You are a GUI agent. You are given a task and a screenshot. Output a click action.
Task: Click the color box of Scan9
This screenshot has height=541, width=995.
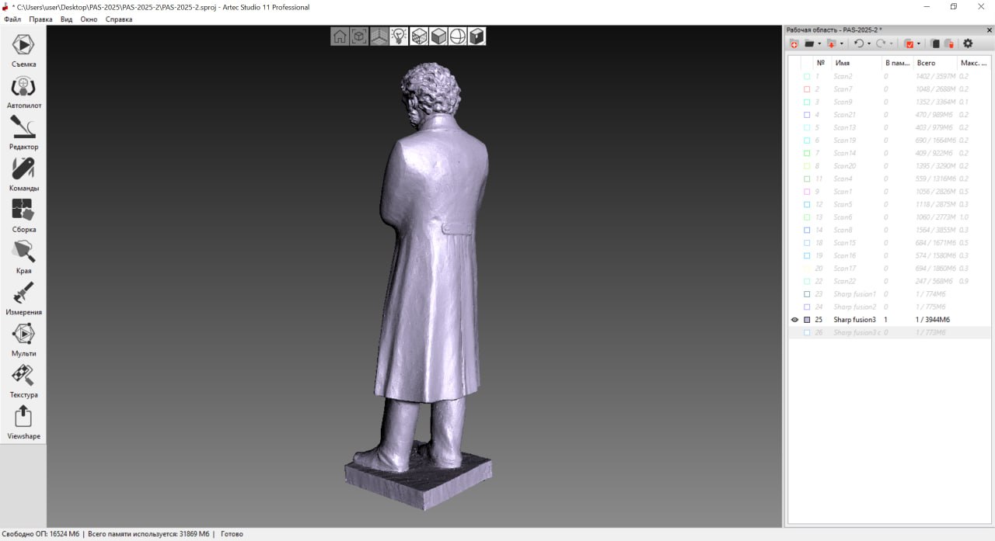click(x=807, y=102)
